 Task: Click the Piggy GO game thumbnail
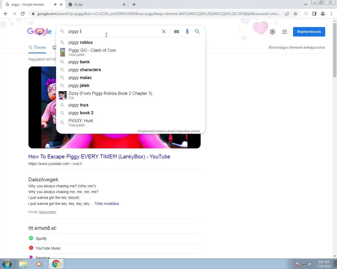click(63, 52)
